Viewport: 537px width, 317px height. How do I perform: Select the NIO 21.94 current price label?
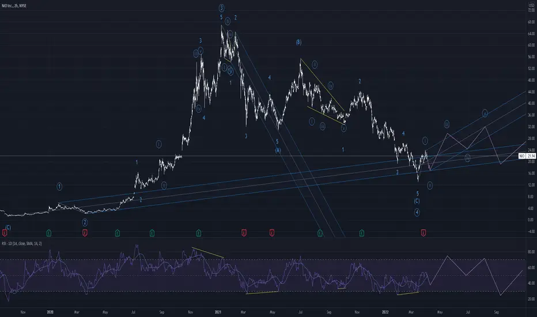tap(527, 156)
